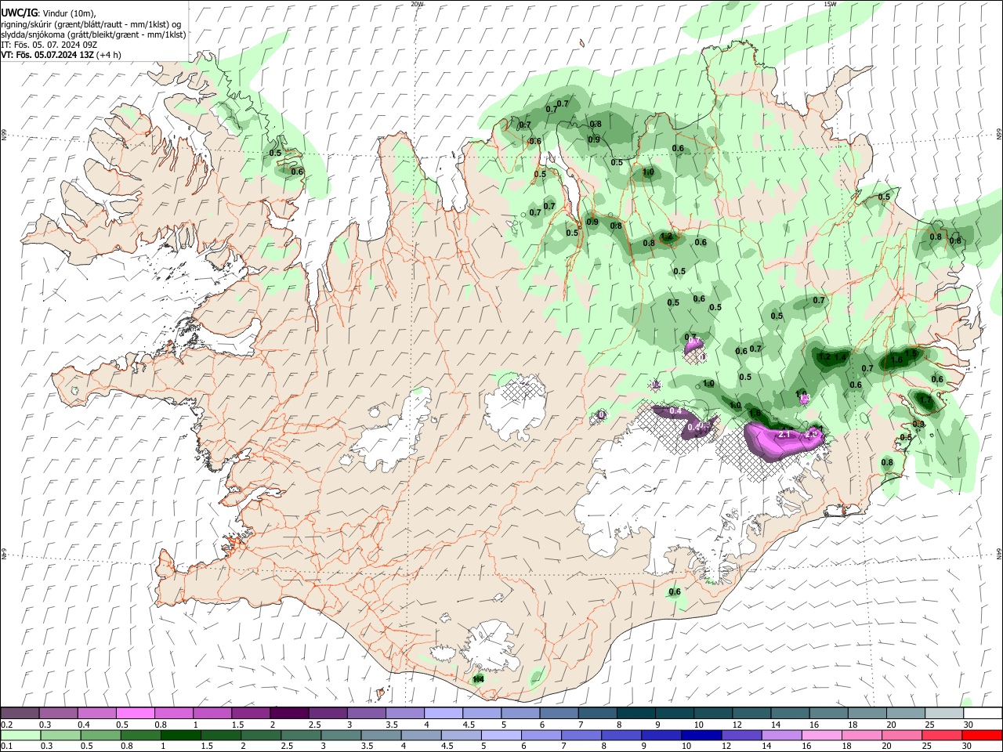This screenshot has width=1003, height=752.
Task: Select the light grey 25 swatch in snow legend
Action: point(945,713)
